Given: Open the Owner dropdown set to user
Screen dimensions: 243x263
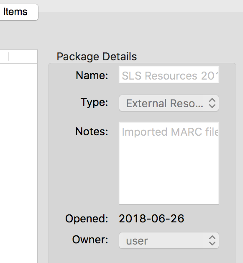Looking at the screenshot, I should (169, 240).
